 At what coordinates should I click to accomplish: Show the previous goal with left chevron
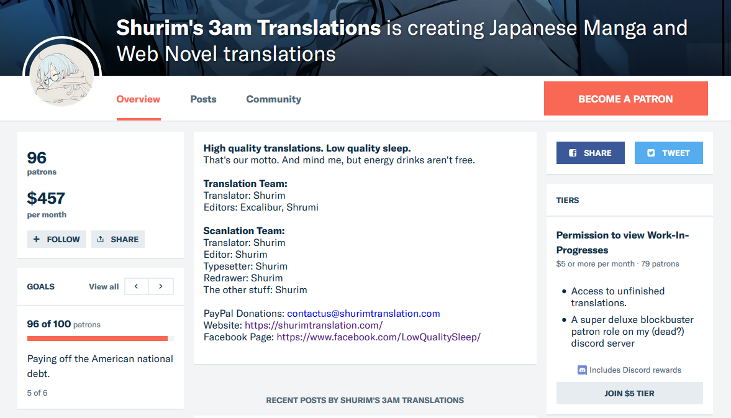tap(136, 286)
